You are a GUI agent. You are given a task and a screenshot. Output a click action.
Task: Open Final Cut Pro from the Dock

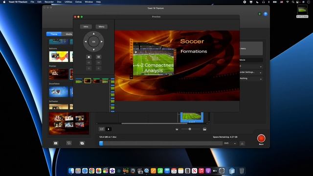click(106, 171)
